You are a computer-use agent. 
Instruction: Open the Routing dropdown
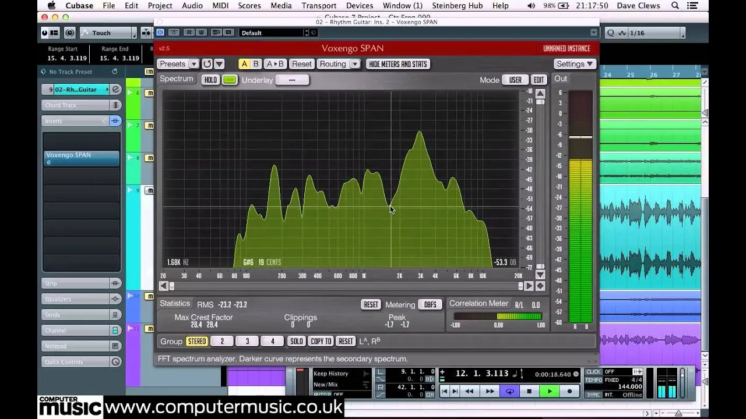339,64
